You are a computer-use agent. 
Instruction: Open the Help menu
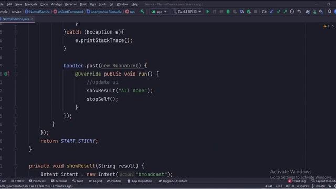(x=135, y=4)
